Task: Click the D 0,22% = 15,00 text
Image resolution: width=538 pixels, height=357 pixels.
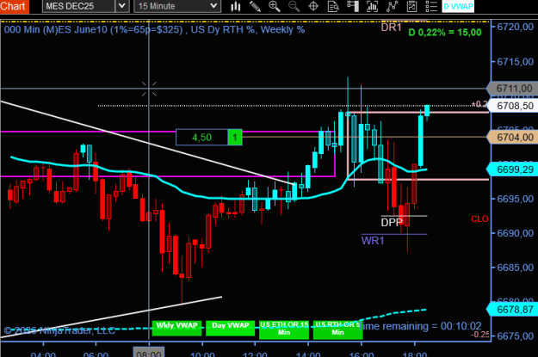Action: [x=445, y=33]
